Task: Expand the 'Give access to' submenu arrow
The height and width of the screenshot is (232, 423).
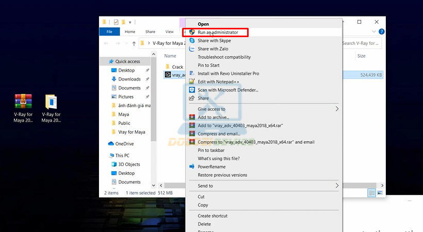Action: coord(337,109)
